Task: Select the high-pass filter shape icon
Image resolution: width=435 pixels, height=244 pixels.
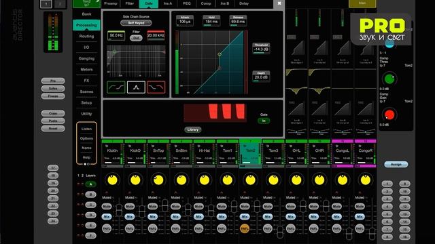Action: pyautogui.click(x=116, y=87)
